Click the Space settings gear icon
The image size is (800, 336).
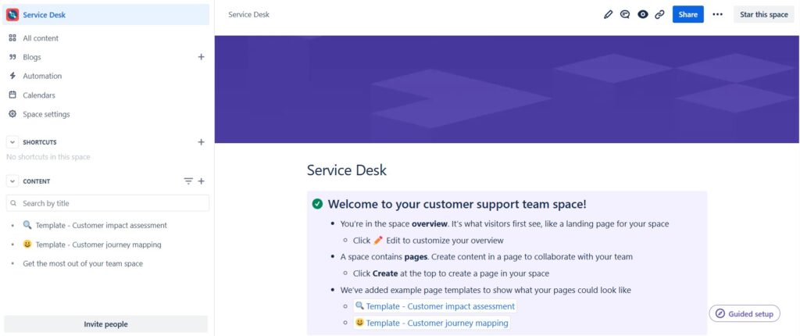[12, 114]
